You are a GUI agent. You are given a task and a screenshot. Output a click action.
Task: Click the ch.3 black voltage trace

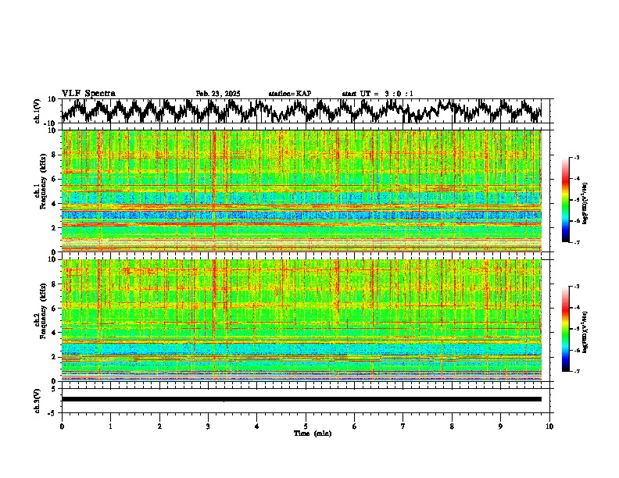(301, 399)
